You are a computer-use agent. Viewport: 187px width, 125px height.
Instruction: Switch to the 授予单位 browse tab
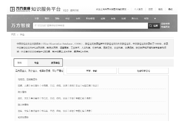[x=55, y=63]
